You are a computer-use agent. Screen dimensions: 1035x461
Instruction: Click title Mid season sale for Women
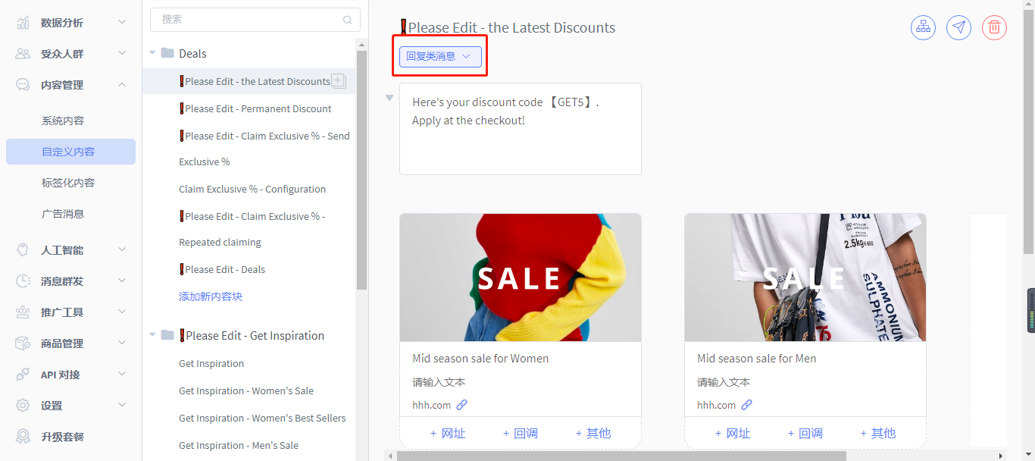click(x=480, y=358)
